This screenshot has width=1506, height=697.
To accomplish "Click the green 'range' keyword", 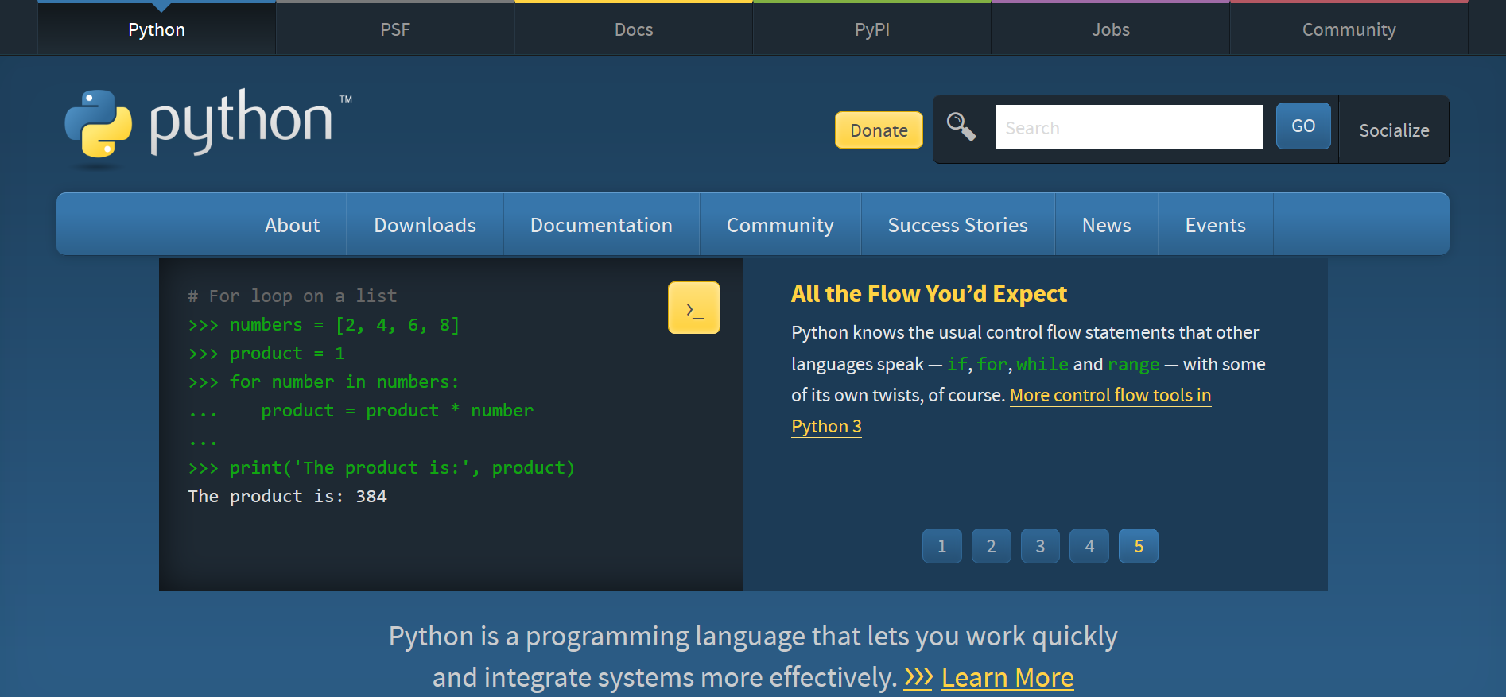I will tap(1134, 364).
